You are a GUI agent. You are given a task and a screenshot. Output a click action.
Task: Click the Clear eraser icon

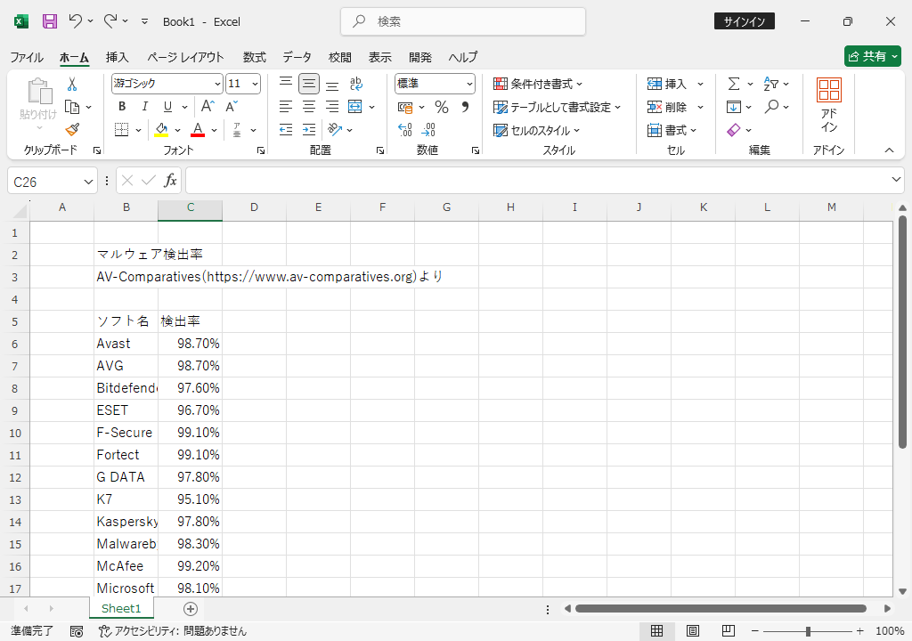734,130
